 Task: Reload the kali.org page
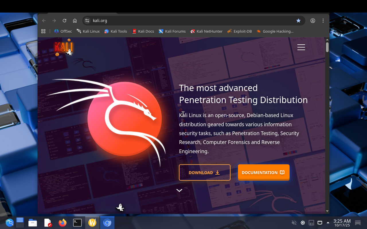pos(65,21)
